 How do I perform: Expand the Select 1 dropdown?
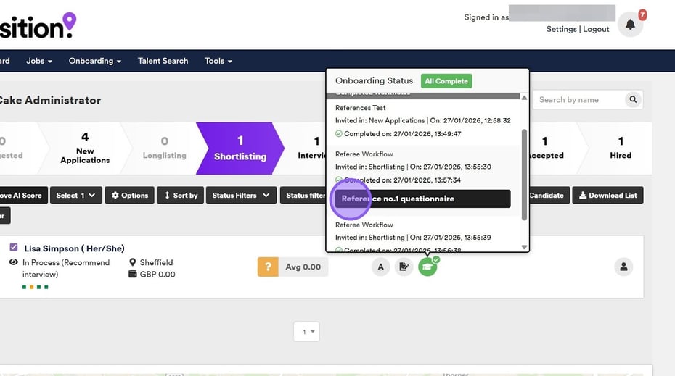point(75,196)
